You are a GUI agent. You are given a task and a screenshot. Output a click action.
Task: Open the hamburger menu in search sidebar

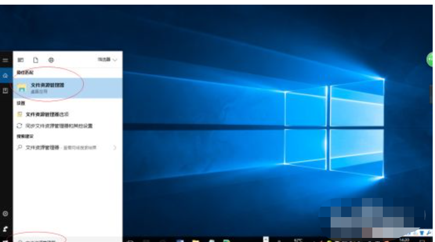click(5, 60)
